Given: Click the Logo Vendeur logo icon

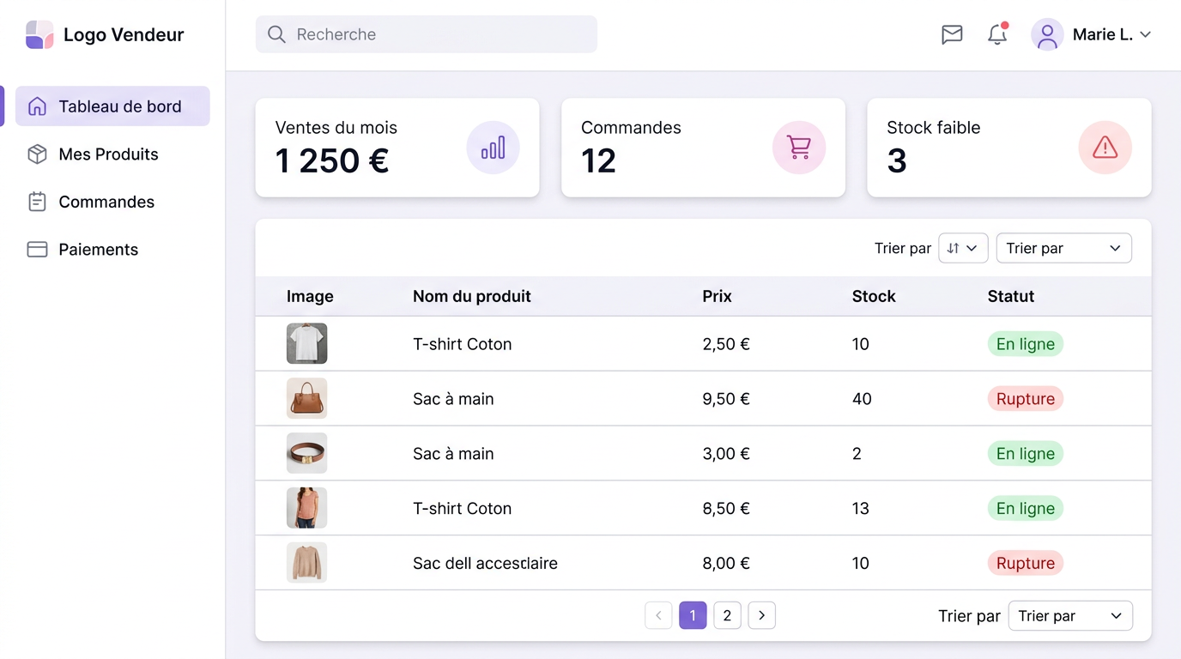Looking at the screenshot, I should (39, 35).
